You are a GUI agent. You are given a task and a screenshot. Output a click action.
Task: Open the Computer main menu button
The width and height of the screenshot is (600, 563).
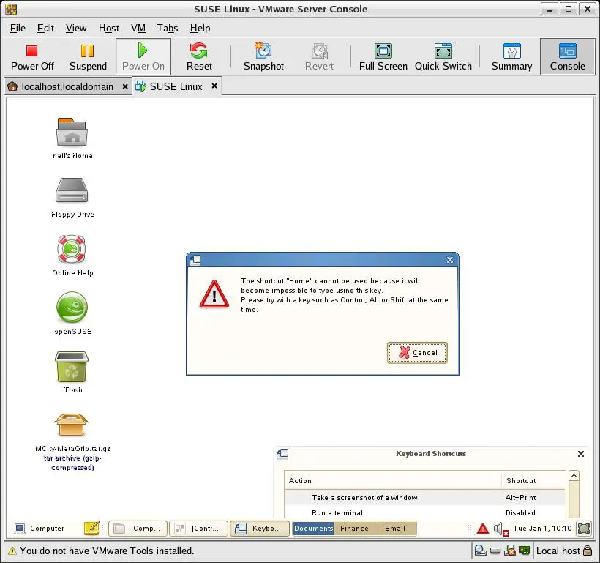[x=40, y=528]
